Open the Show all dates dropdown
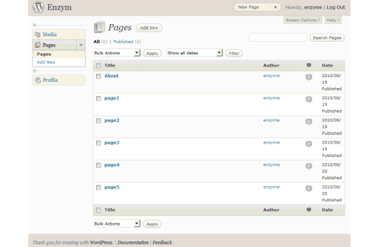The height and width of the screenshot is (247, 376). point(195,53)
